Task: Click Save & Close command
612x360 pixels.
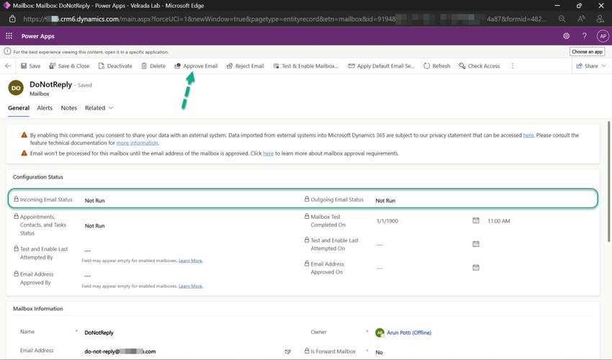Action: click(x=69, y=66)
